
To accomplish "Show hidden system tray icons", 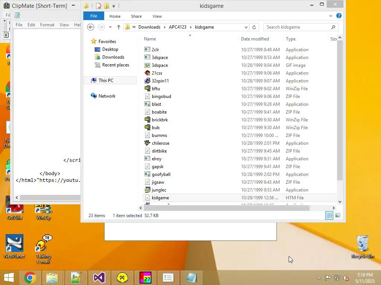I will 319,278.
